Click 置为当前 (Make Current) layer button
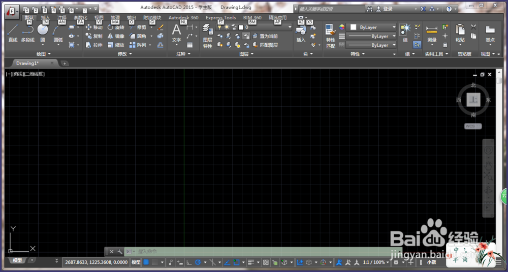Image resolution: width=508 pixels, height=272 pixels. point(265,36)
